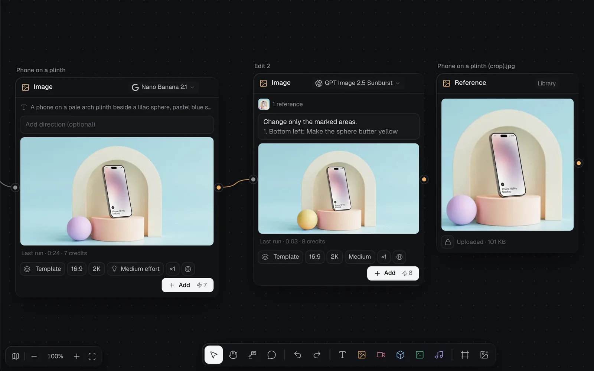This screenshot has height=371, width=594.
Task: Change 16:9 ratio in Phone on a plinth node
Action: (x=77, y=269)
